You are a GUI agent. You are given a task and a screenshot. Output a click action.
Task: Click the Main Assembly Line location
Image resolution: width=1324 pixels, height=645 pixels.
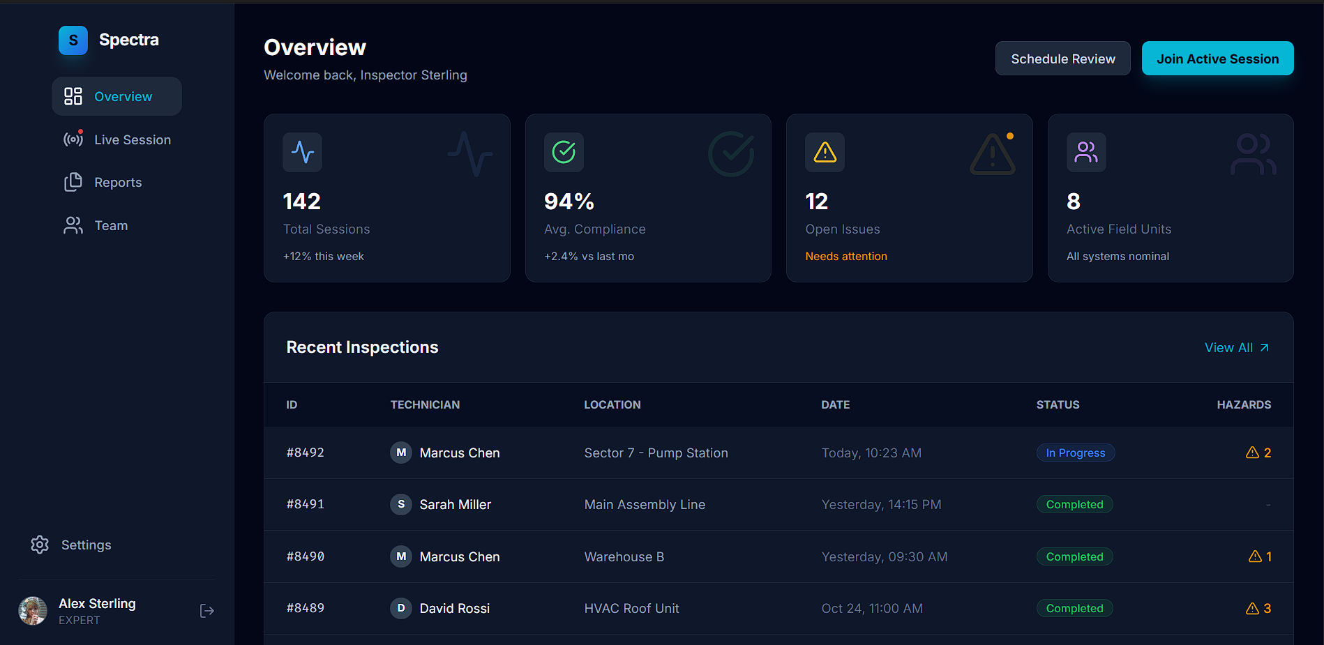pos(645,504)
